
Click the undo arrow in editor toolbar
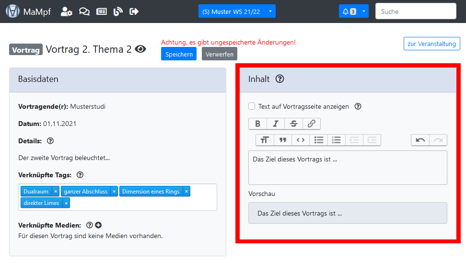(420, 140)
